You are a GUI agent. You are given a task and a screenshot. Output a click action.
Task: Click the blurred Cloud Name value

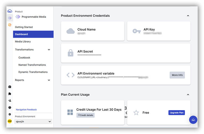click(81, 33)
